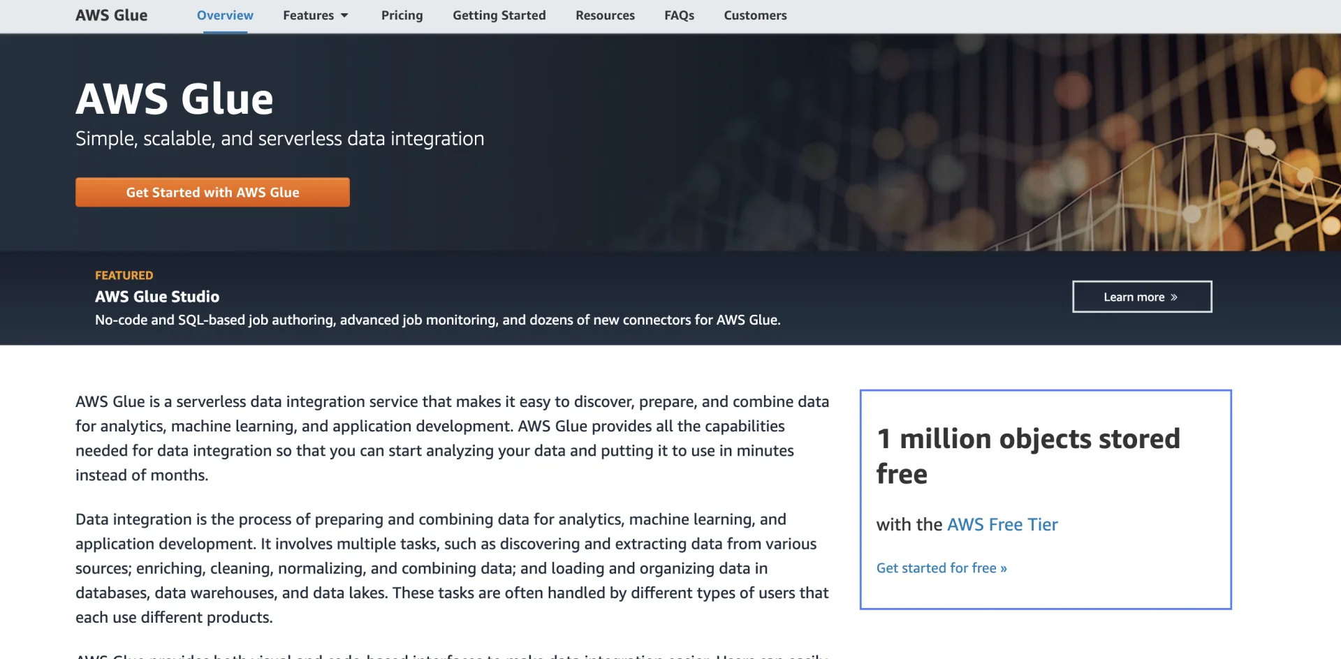This screenshot has height=659, width=1341.
Task: Expand the Features dropdown menu
Action: click(x=316, y=15)
